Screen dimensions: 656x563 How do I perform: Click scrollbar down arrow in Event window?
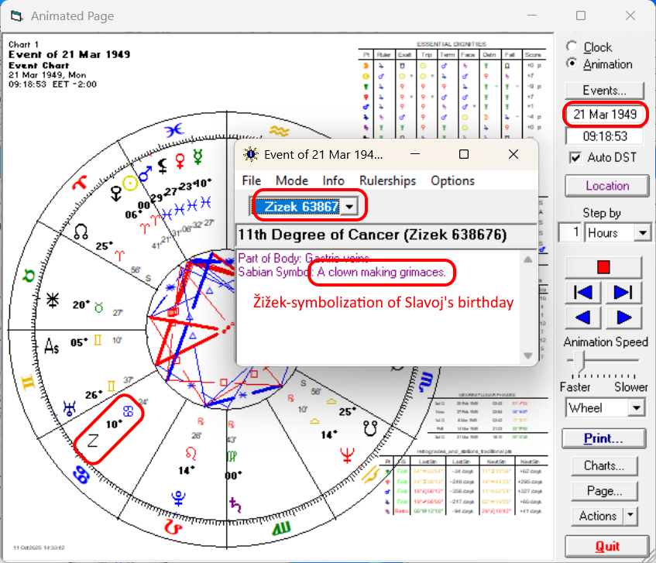(x=528, y=356)
